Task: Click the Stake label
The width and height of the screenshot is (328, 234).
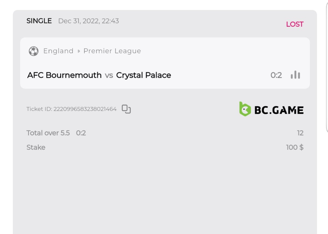Action: tap(36, 148)
